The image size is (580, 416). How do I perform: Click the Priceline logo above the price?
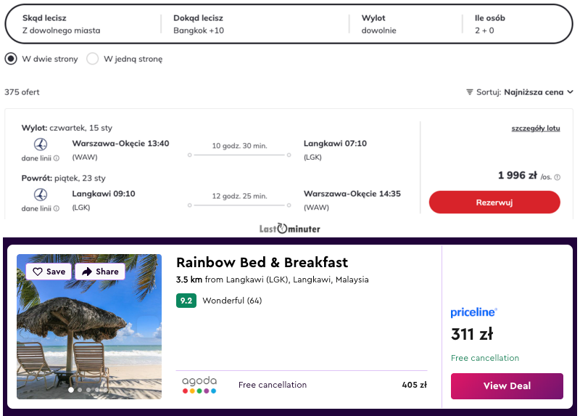473,312
